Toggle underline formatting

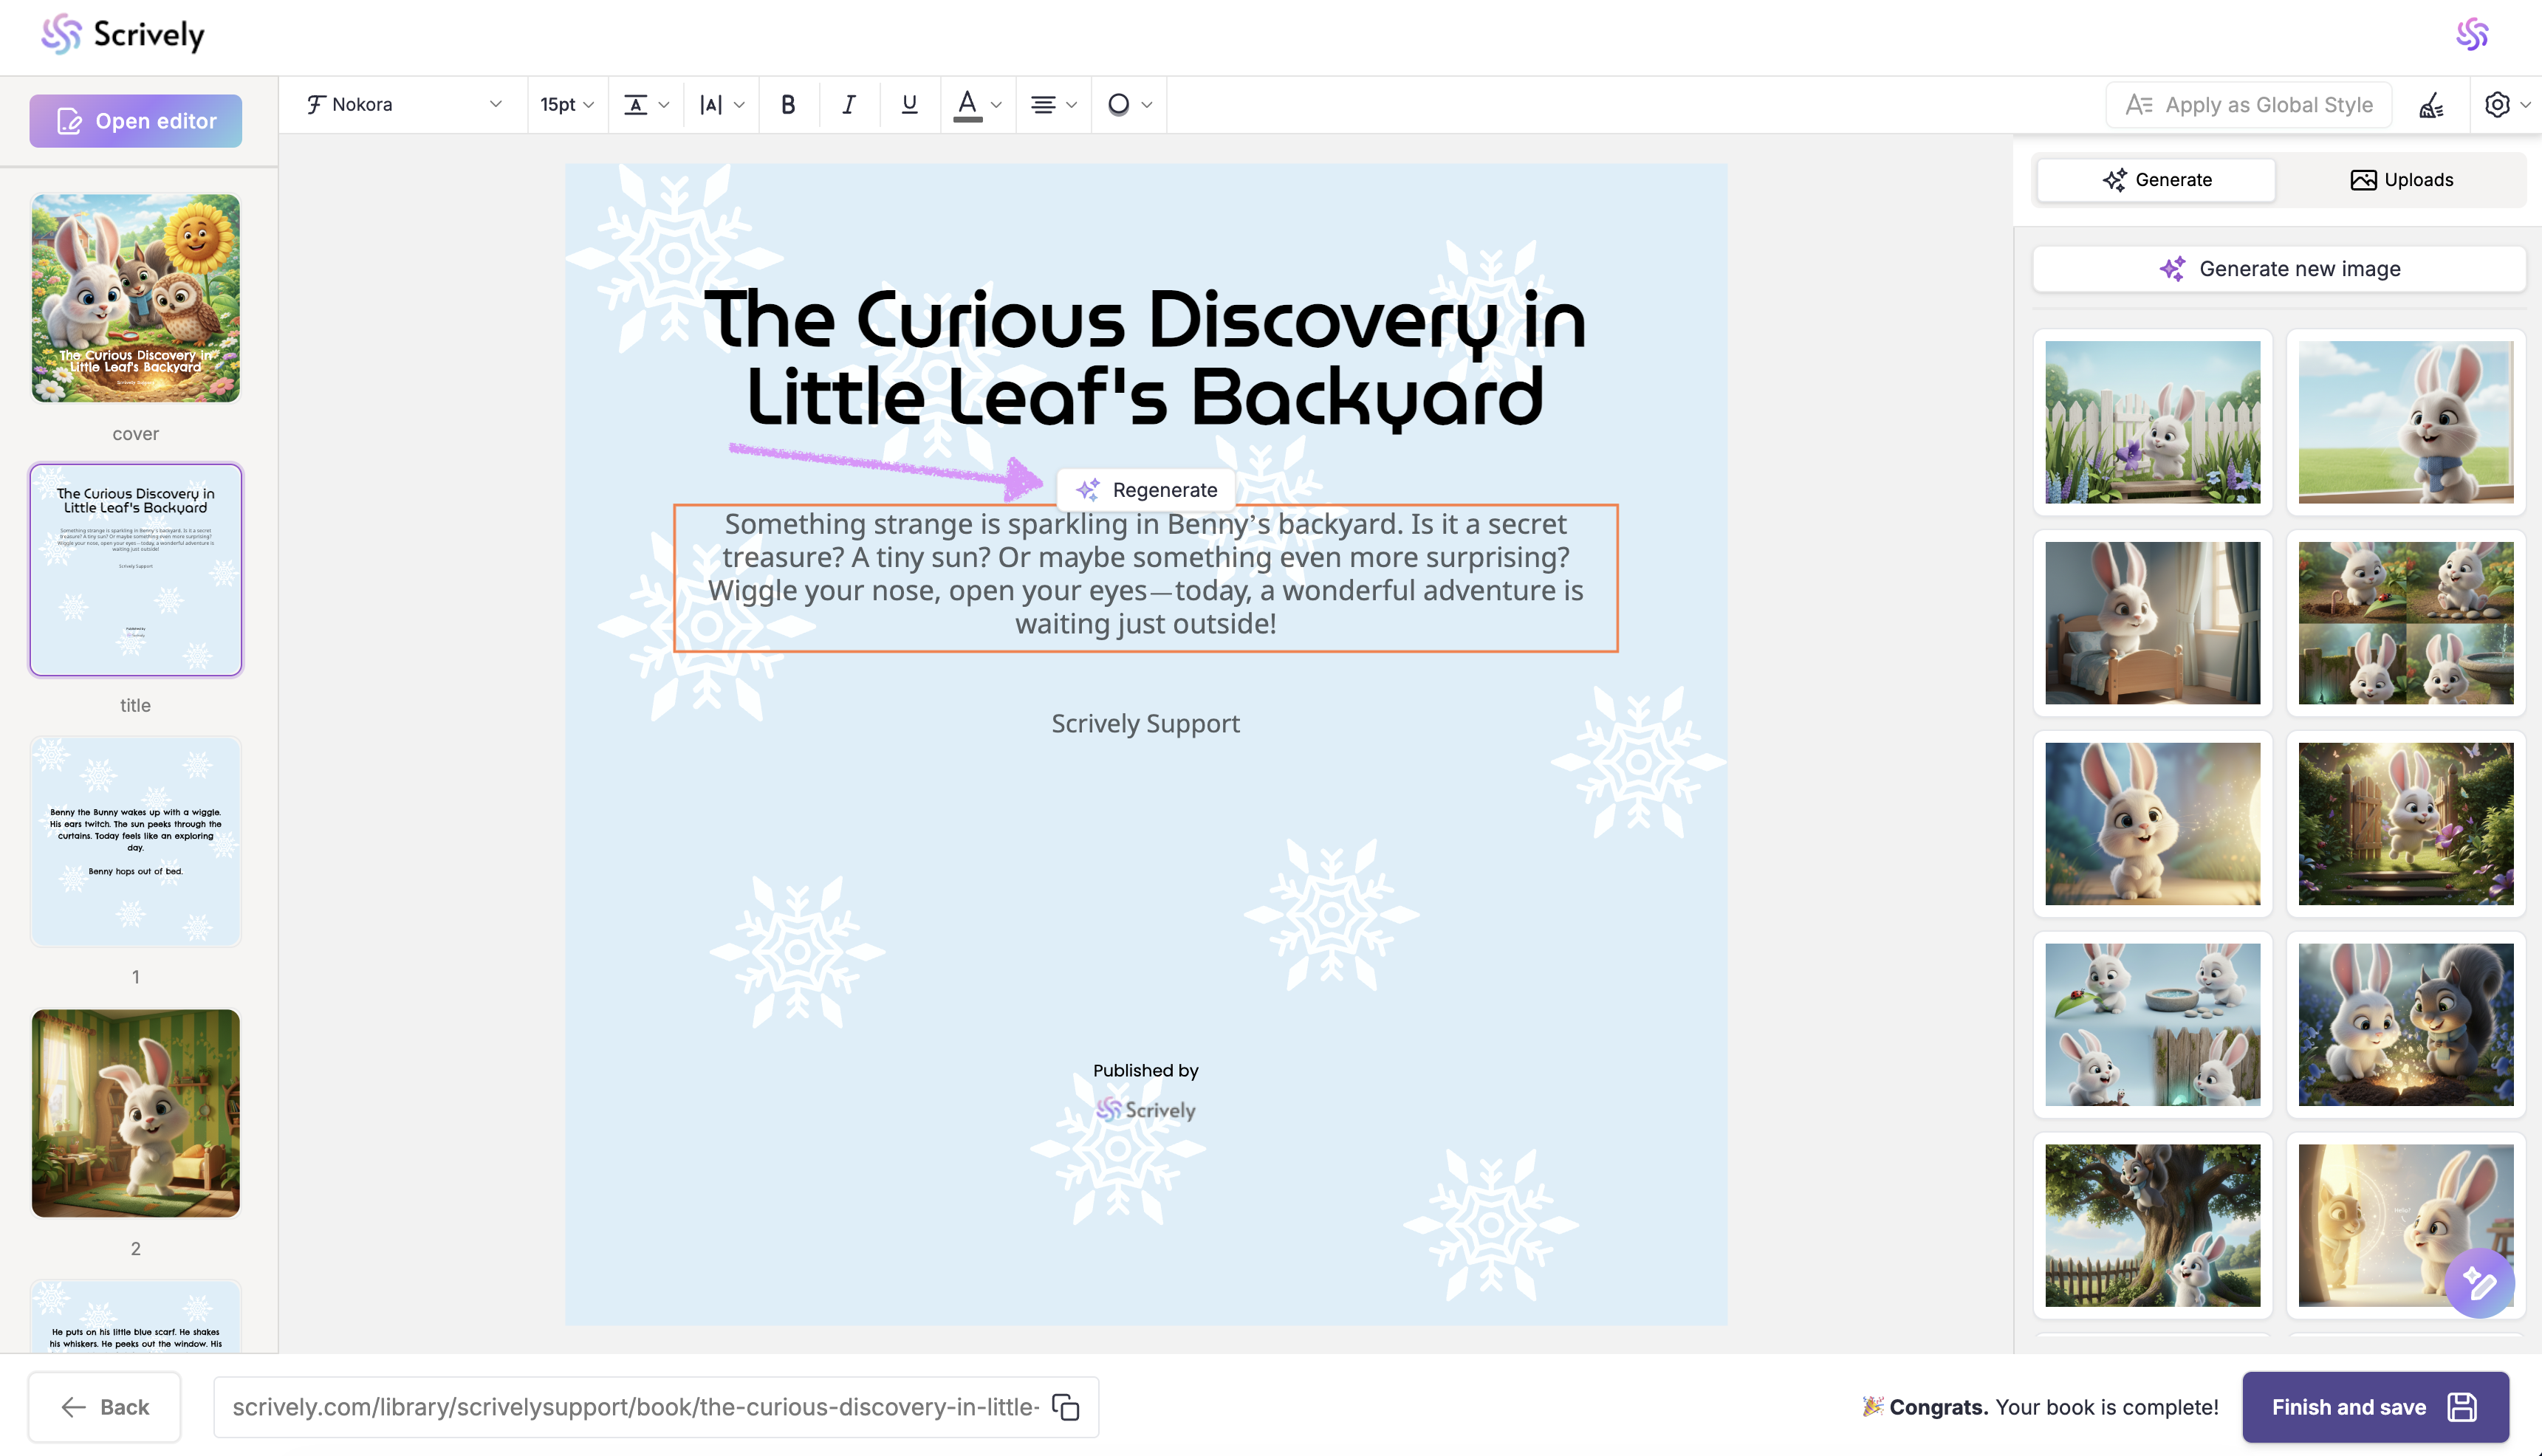(x=909, y=104)
